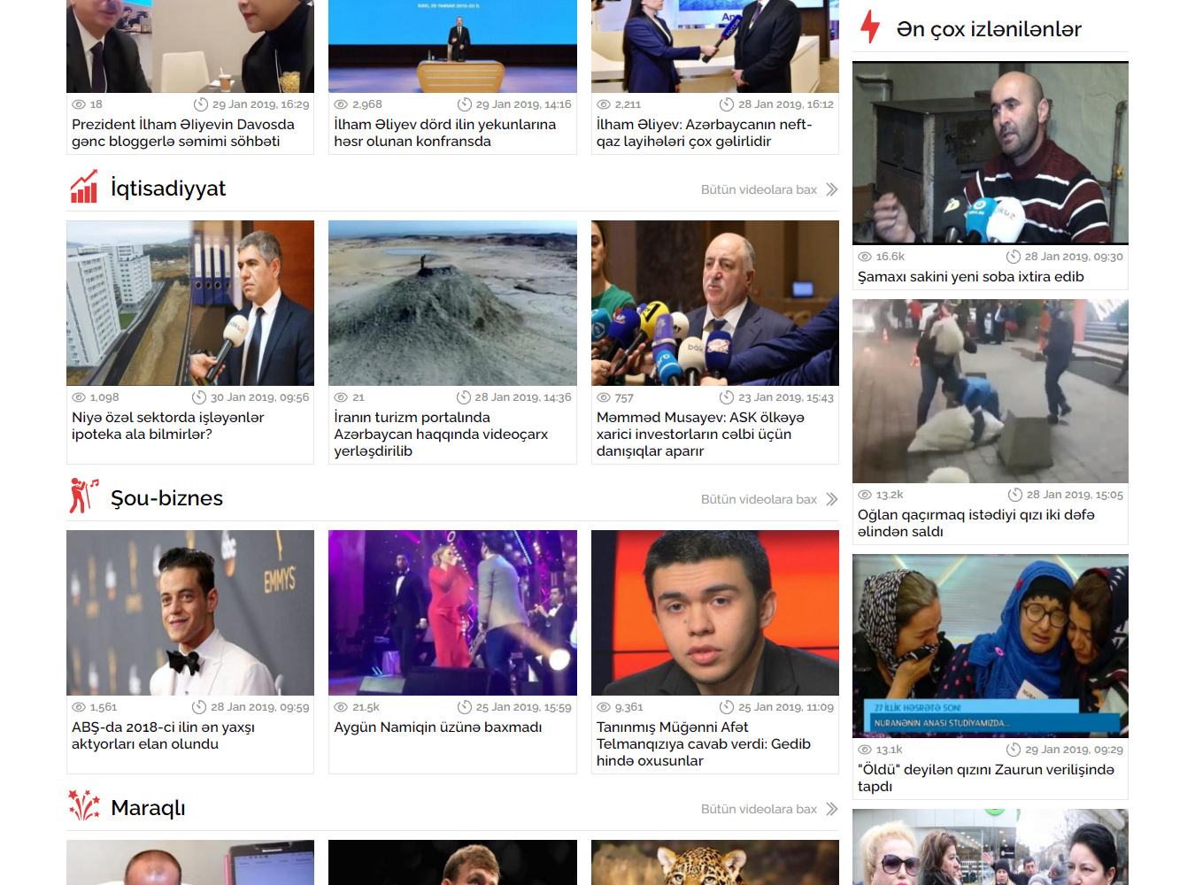Viewport: 1195px width, 885px height.
Task: Click the eye views icon showing 16.6k
Action: click(x=865, y=257)
